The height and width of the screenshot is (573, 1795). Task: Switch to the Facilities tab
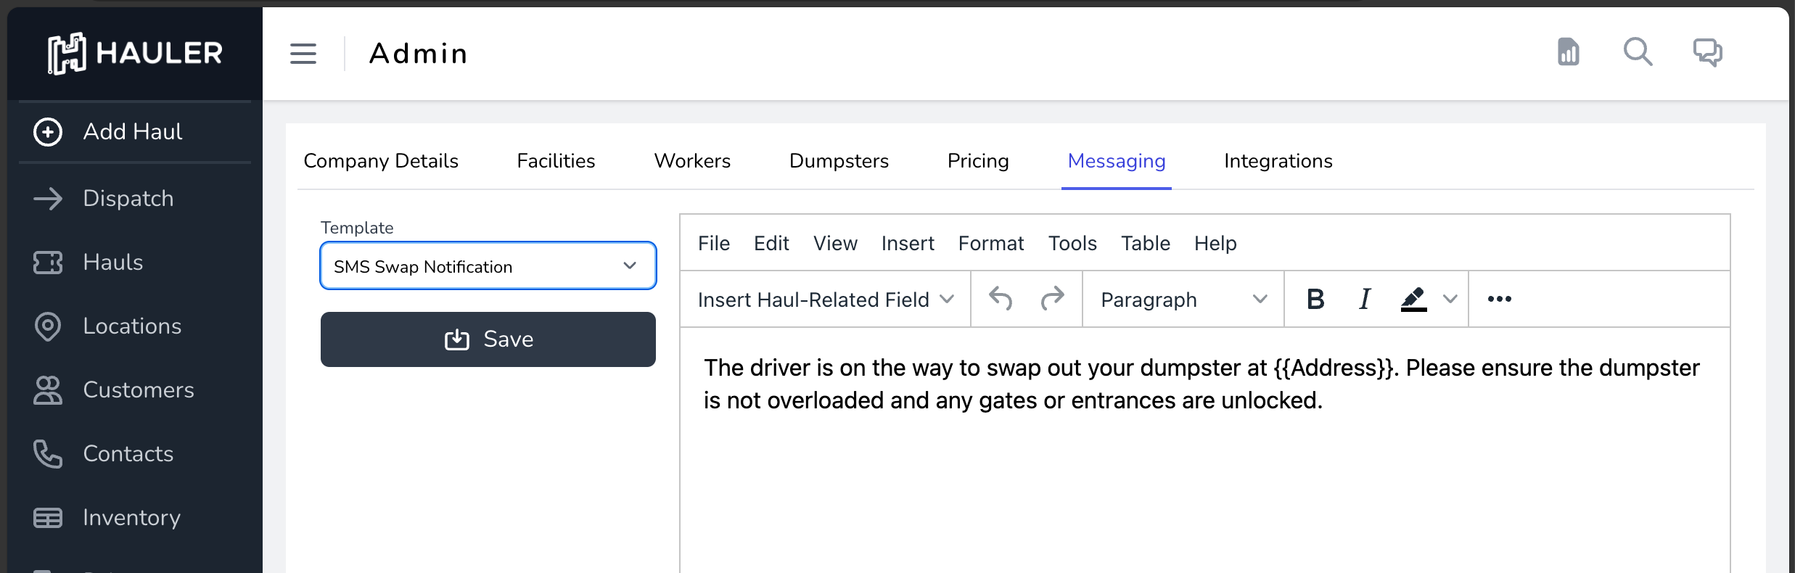tap(556, 161)
